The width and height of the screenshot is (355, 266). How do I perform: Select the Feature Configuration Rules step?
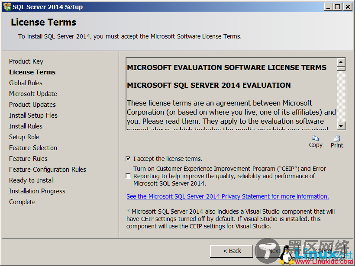point(48,170)
